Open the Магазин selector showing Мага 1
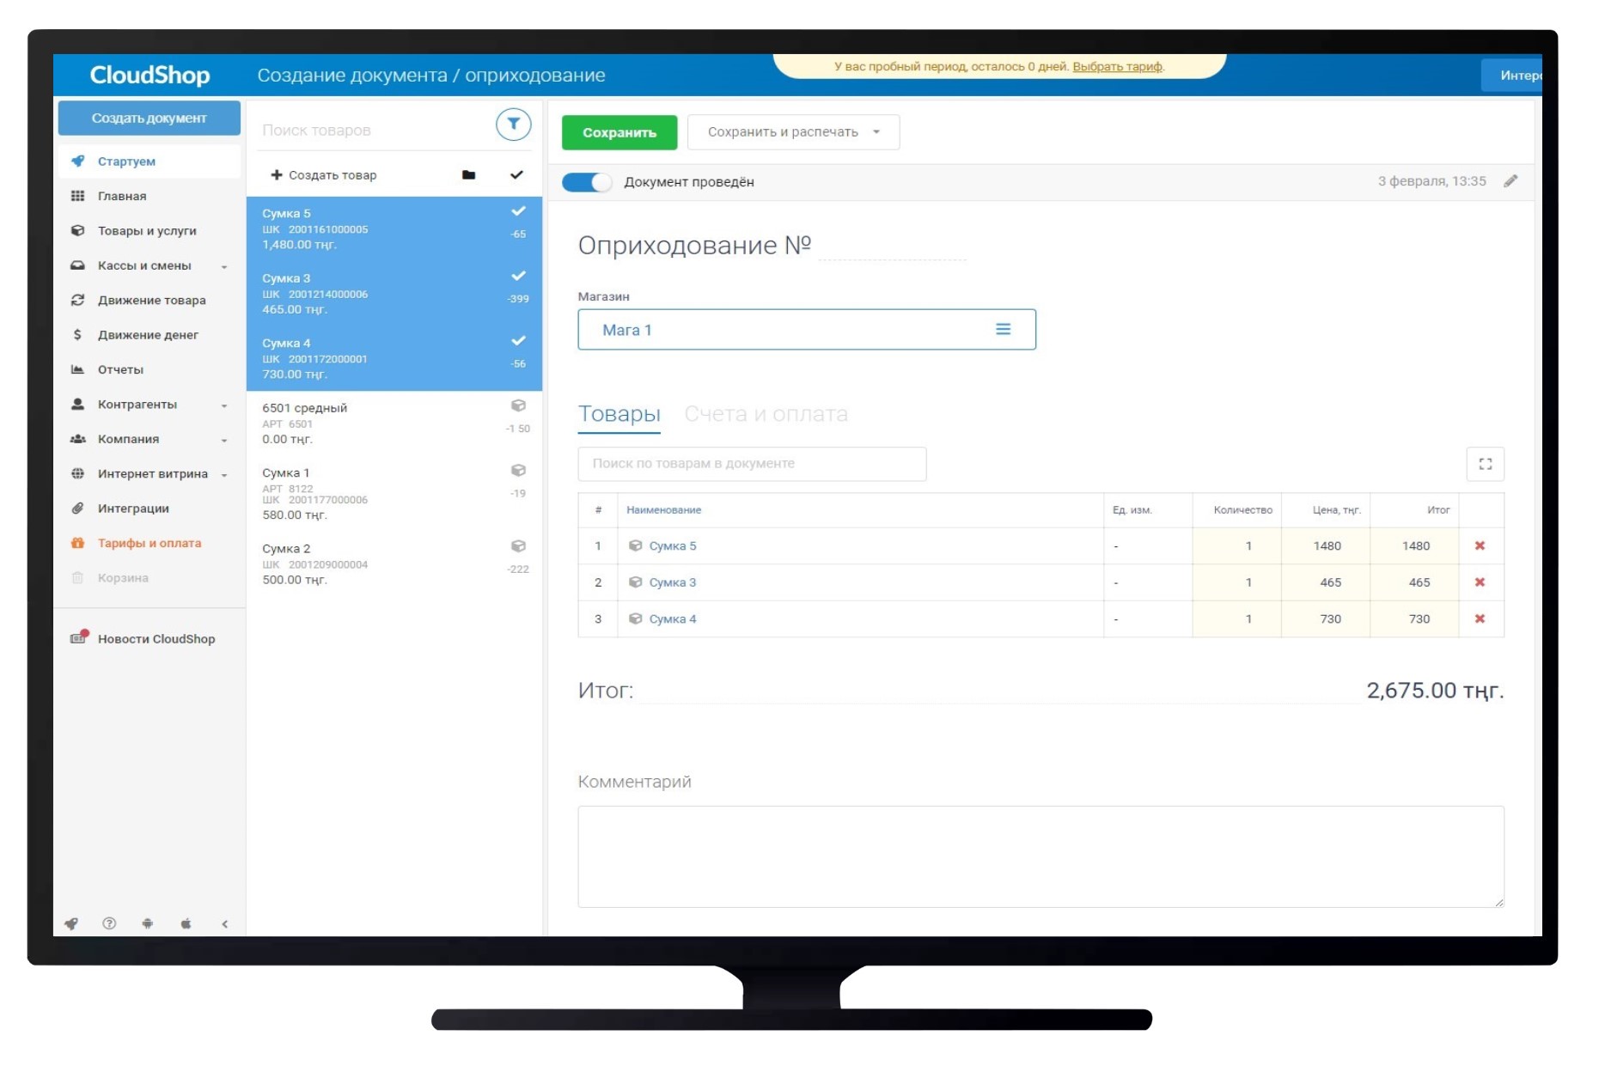 806,330
